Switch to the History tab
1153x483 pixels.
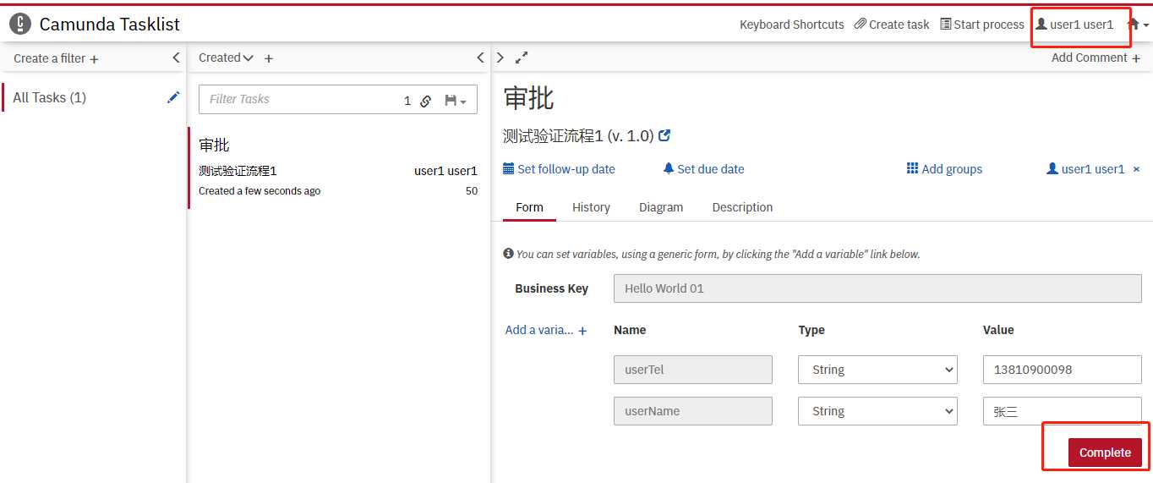pyautogui.click(x=591, y=207)
